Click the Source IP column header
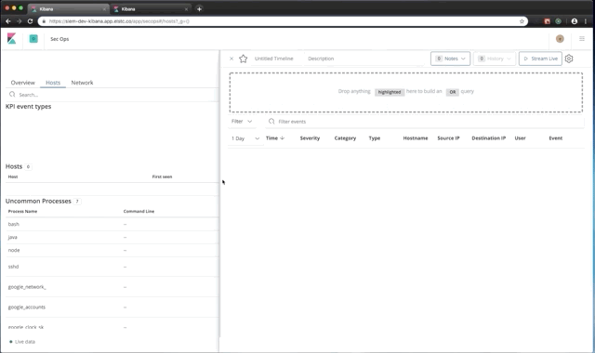Screen dimensions: 595x353 (x=448, y=138)
